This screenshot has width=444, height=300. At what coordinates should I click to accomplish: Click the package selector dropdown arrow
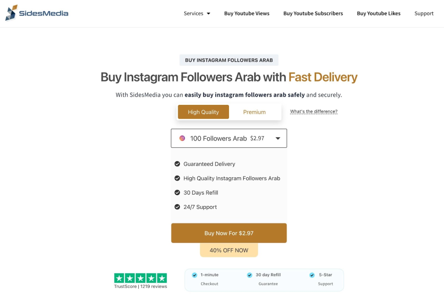pyautogui.click(x=278, y=138)
